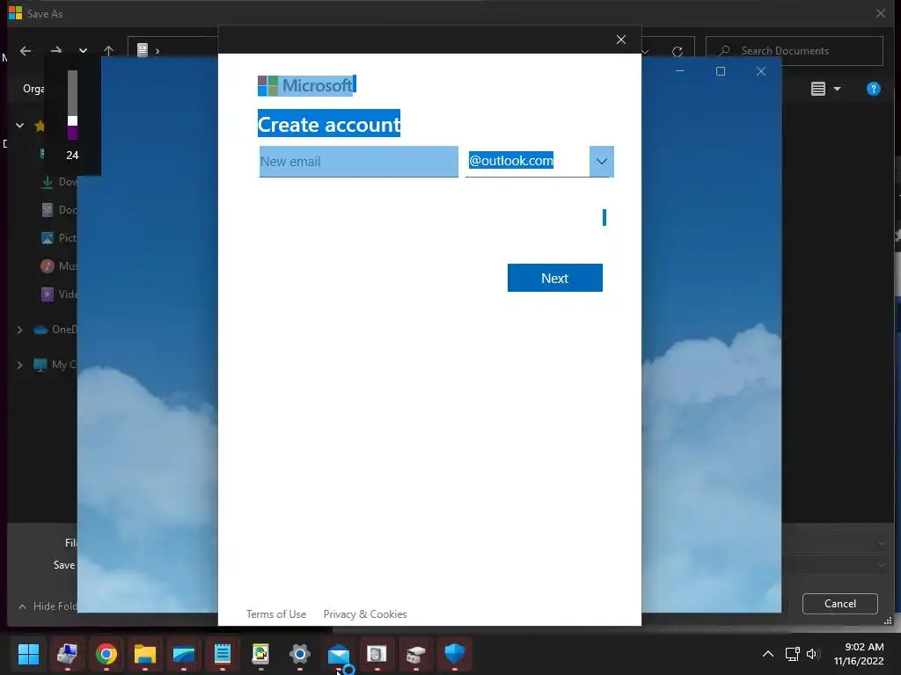The height and width of the screenshot is (675, 901).
Task: Launch Google Chrome from the taskbar
Action: coord(106,654)
